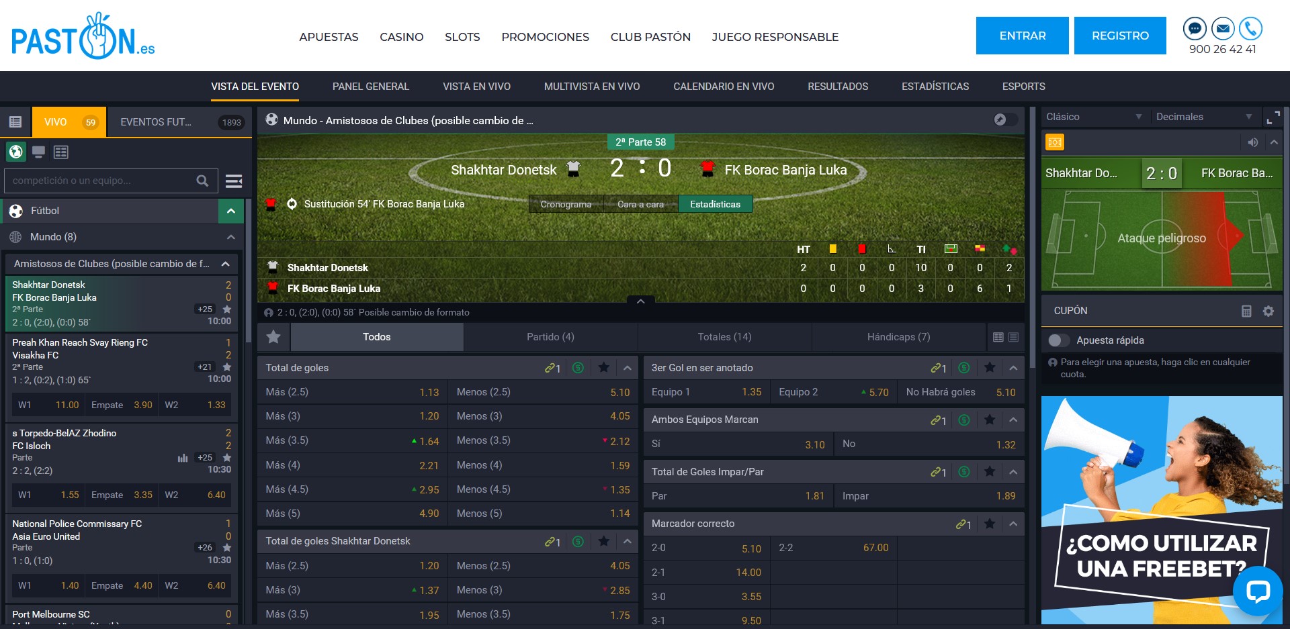Viewport: 1290px width, 629px height.
Task: Open the freebet promotional banner
Action: 1162,510
